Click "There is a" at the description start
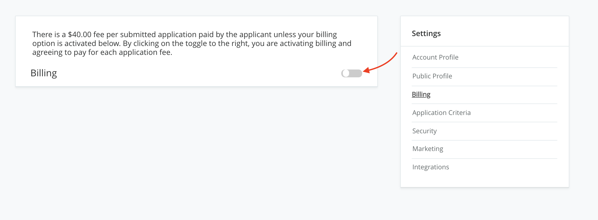598x220 pixels. (49, 34)
